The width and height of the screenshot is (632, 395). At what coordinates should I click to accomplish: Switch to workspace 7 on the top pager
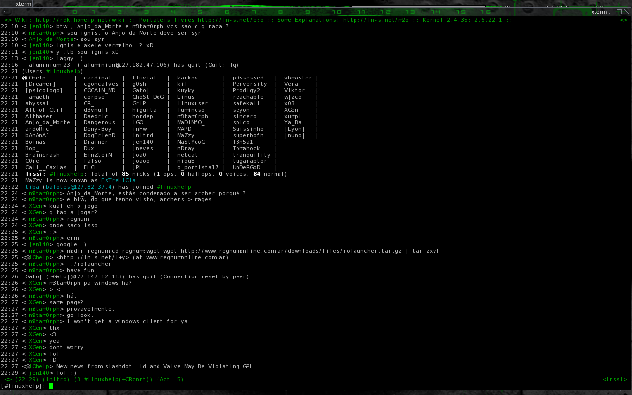(253, 11)
